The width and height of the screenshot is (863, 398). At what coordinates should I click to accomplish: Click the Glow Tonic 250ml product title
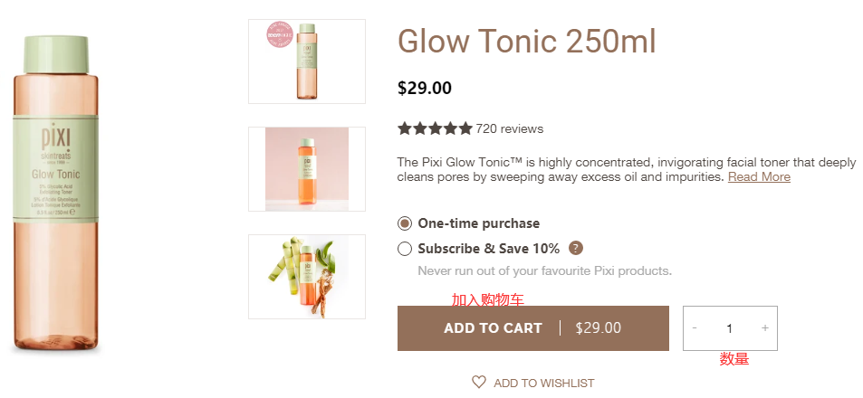526,43
